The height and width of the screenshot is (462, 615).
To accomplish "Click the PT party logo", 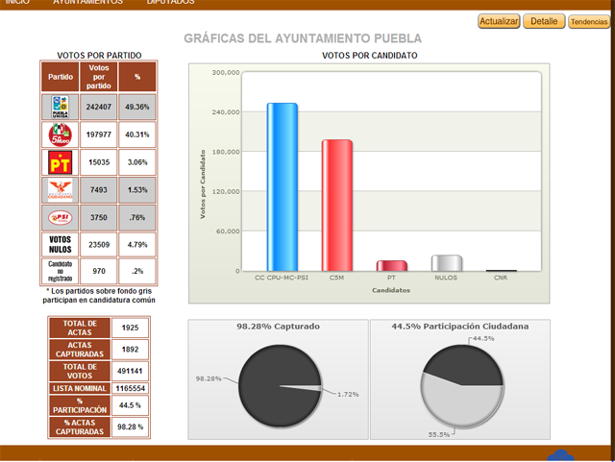I will 60,162.
